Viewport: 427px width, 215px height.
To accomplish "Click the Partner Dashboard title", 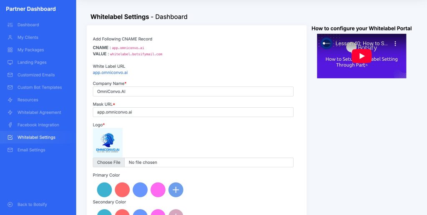I will click(x=31, y=9).
